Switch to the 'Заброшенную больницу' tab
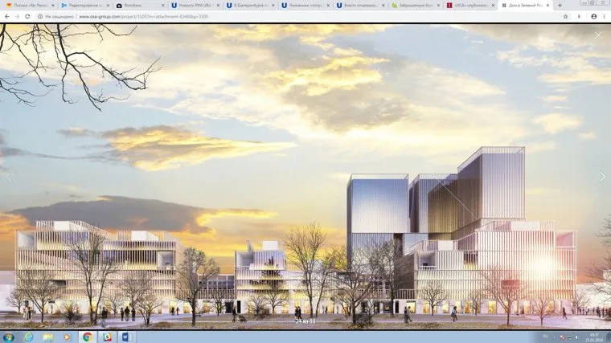 (x=412, y=5)
